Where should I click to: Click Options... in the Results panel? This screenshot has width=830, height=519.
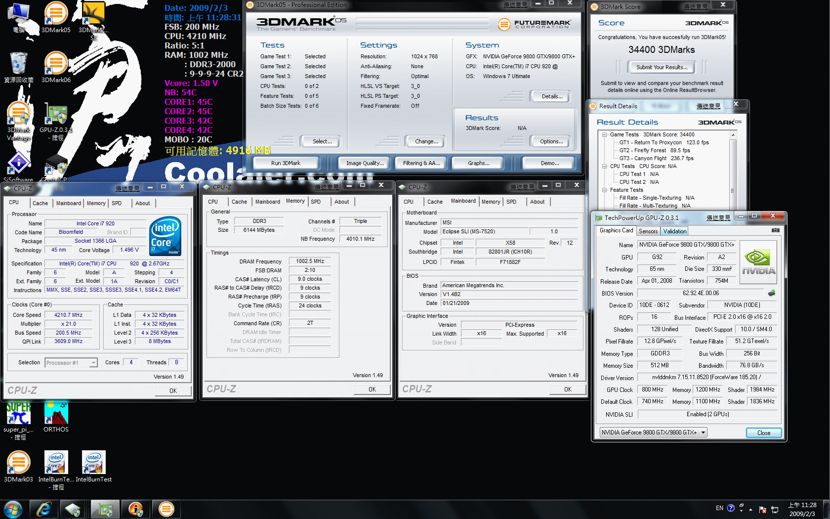click(x=551, y=141)
